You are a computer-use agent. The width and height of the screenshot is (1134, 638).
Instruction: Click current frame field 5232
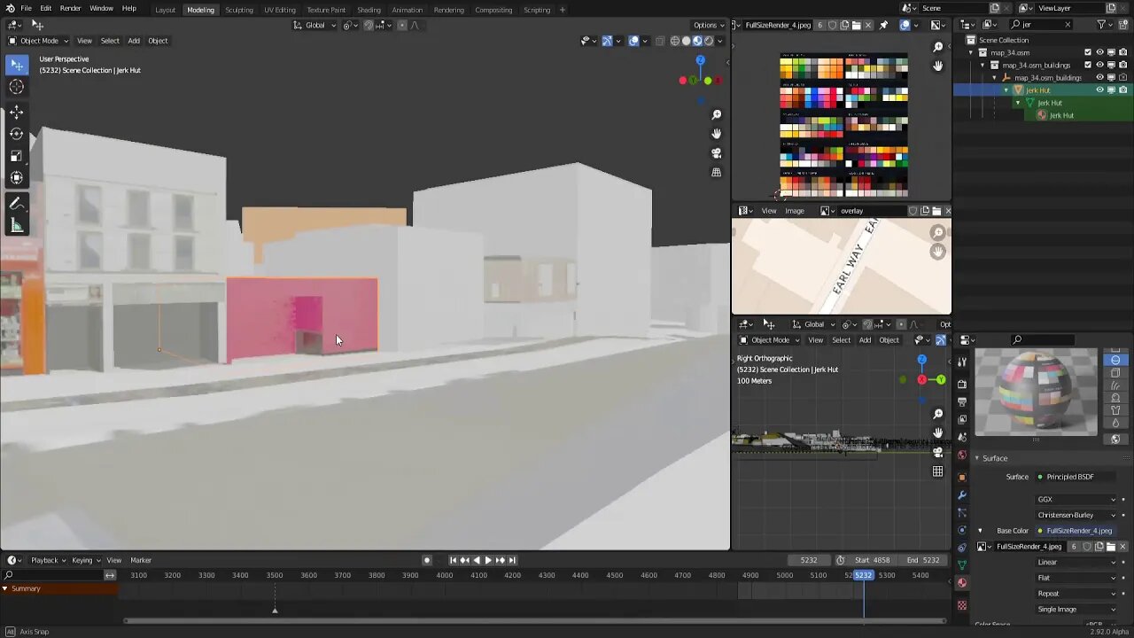[810, 560]
